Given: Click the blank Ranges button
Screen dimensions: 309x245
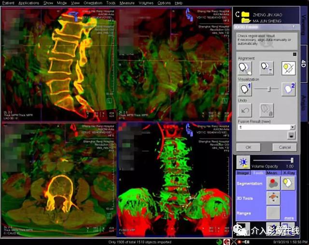Looking at the screenshot, I should (x=273, y=213).
